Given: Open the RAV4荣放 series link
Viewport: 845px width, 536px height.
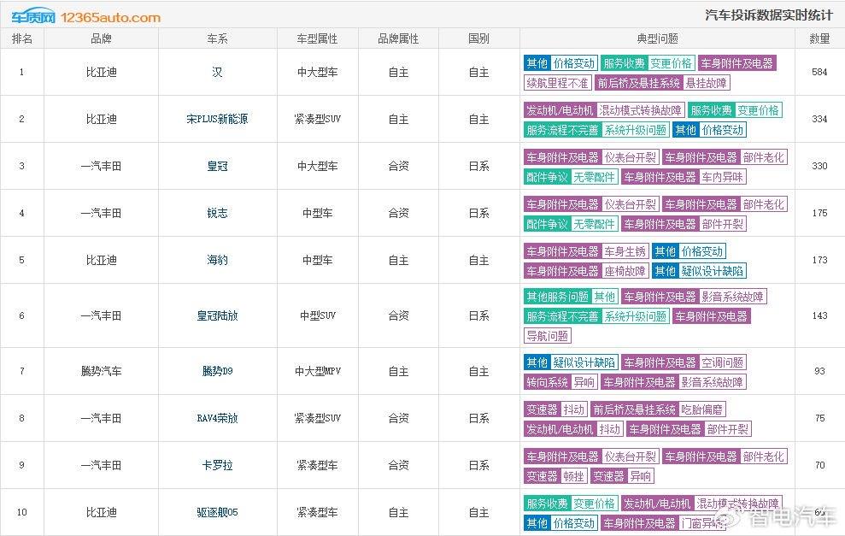Looking at the screenshot, I should point(217,418).
